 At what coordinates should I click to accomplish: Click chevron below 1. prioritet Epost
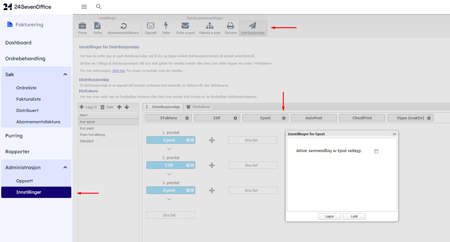click(169, 149)
